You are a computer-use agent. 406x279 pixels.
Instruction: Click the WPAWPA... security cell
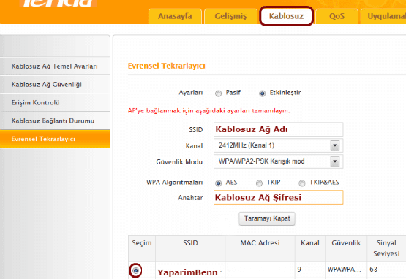(x=344, y=270)
